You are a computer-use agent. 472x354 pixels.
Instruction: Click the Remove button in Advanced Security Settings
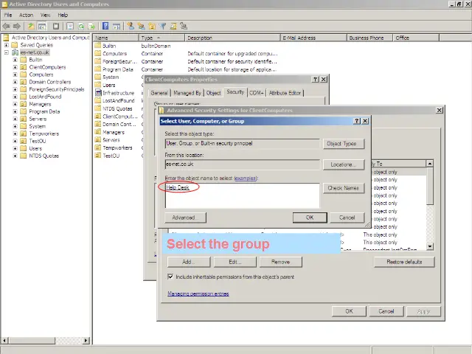[280, 262]
